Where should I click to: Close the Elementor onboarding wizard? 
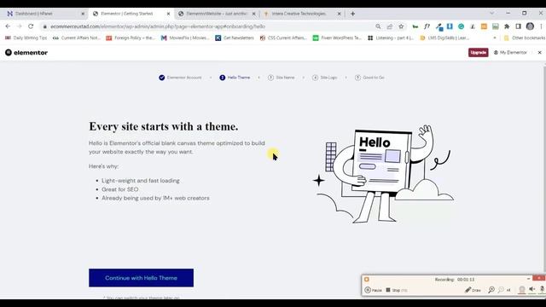point(540,53)
